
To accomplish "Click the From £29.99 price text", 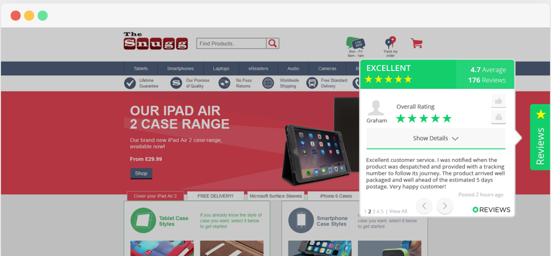I will coord(146,159).
